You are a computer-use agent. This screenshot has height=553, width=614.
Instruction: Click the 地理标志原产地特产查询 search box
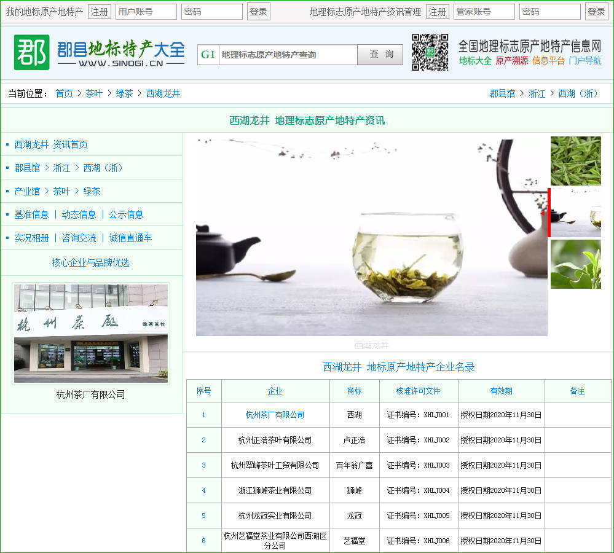[288, 55]
